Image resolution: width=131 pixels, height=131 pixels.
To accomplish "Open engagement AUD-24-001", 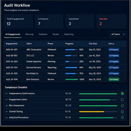I will point(12,50).
